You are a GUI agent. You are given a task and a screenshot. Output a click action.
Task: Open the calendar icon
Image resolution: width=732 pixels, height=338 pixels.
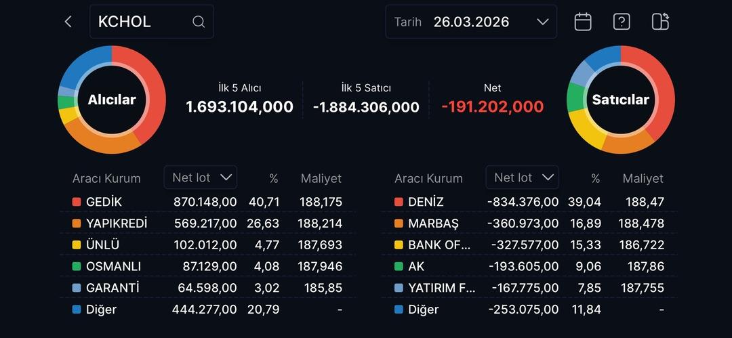tap(583, 22)
